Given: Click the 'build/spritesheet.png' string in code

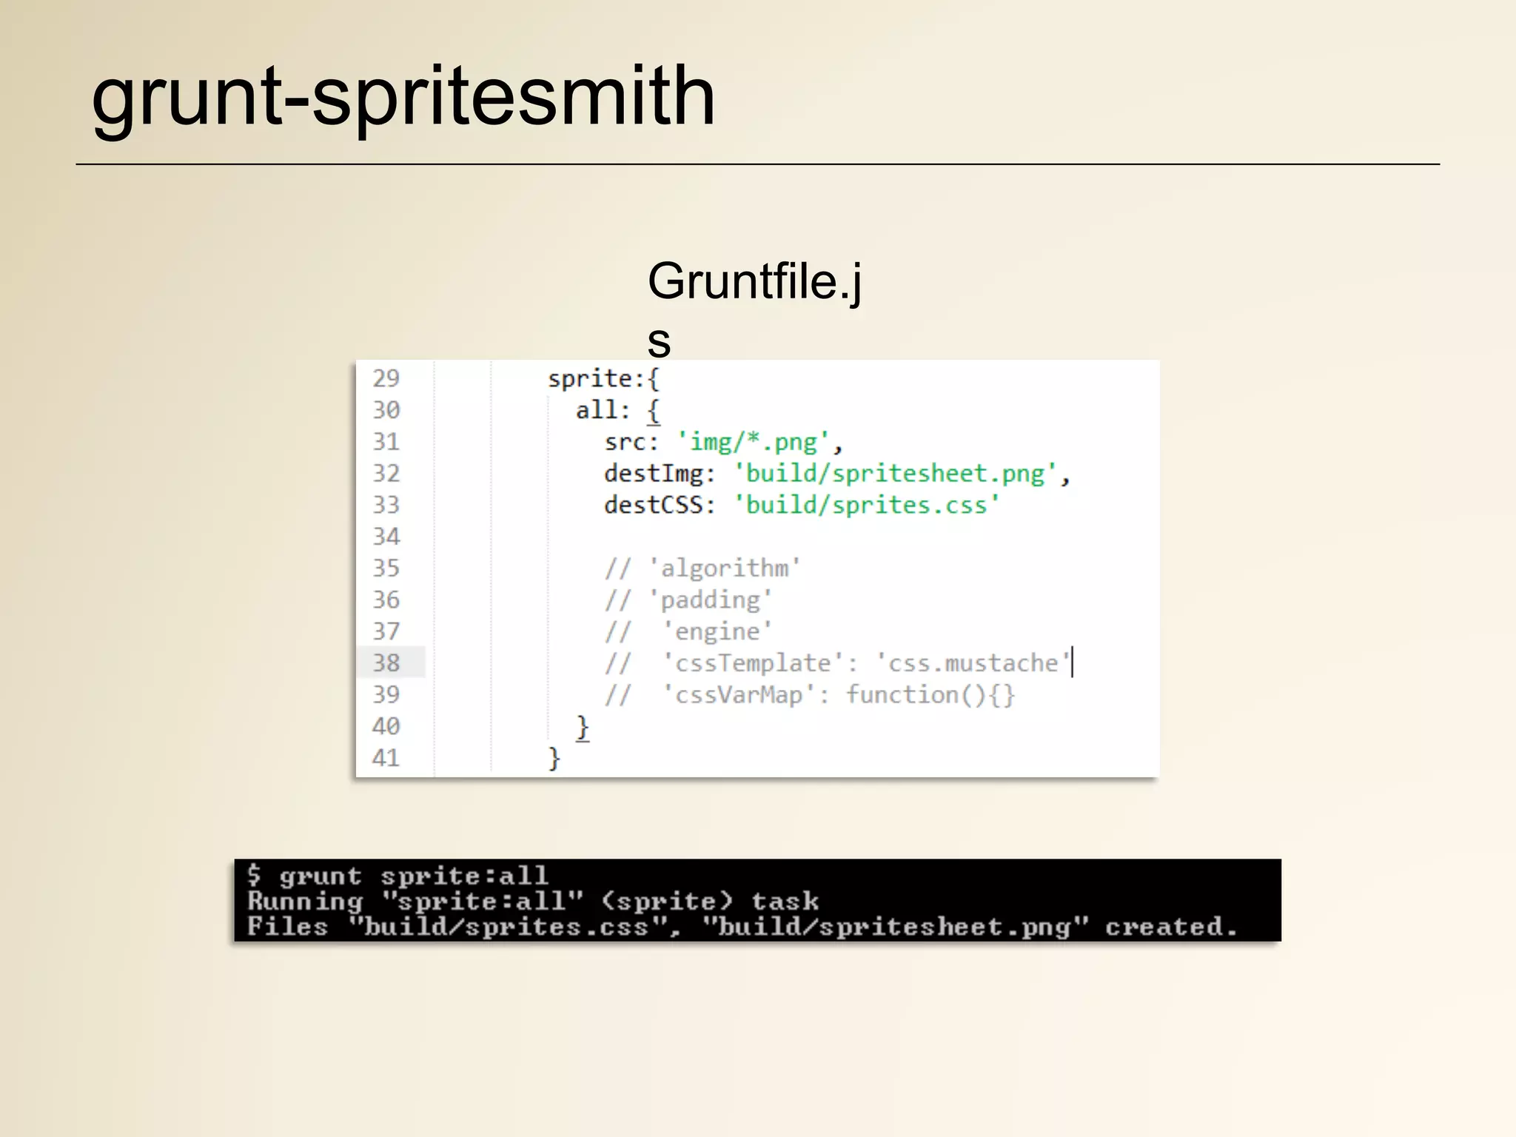Looking at the screenshot, I should click(x=896, y=474).
